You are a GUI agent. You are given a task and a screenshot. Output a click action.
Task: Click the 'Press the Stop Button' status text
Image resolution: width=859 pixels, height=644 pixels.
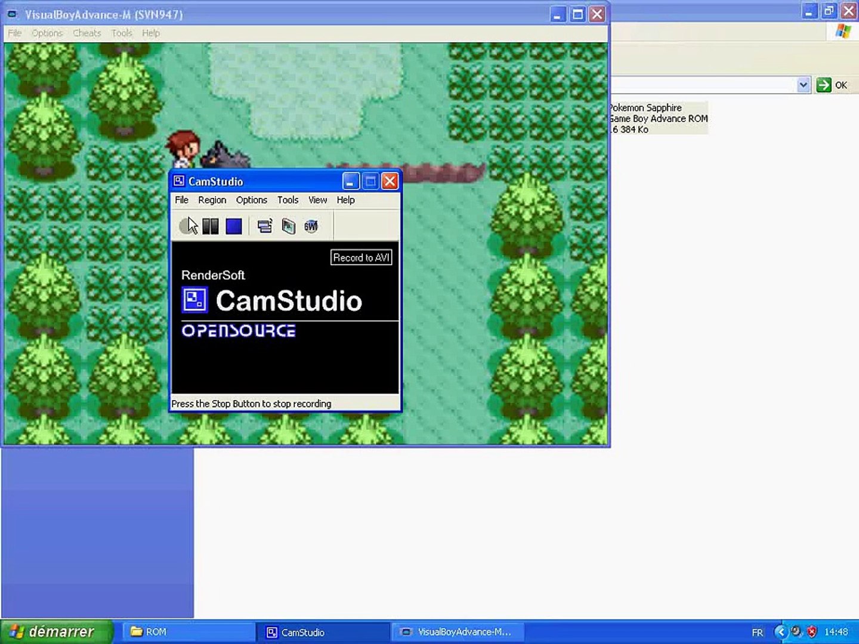251,404
